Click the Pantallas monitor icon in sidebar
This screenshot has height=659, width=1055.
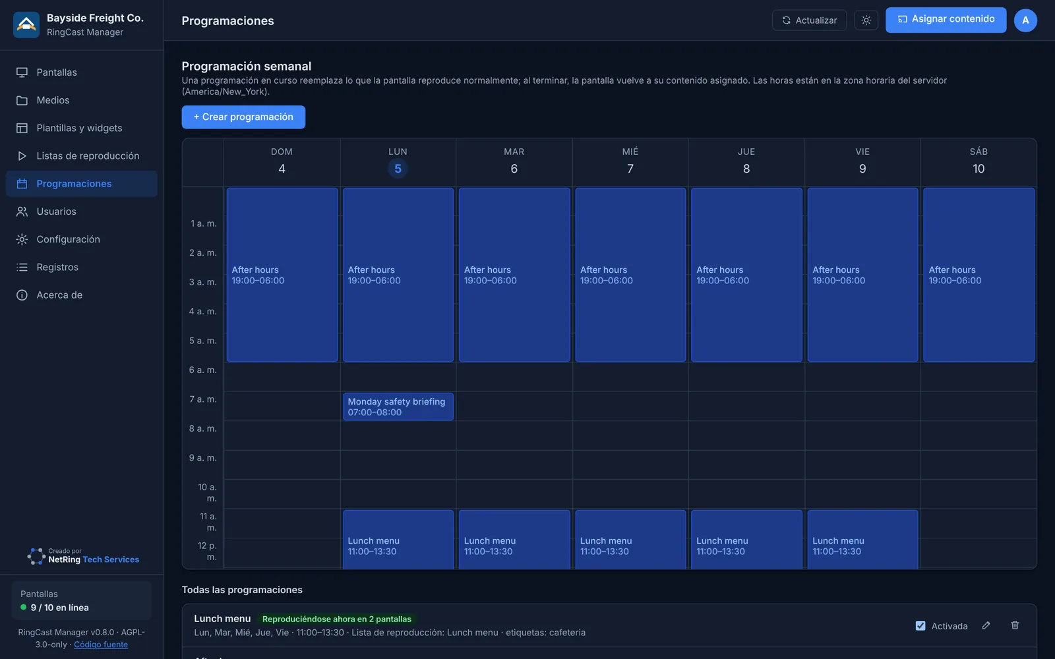coord(22,72)
